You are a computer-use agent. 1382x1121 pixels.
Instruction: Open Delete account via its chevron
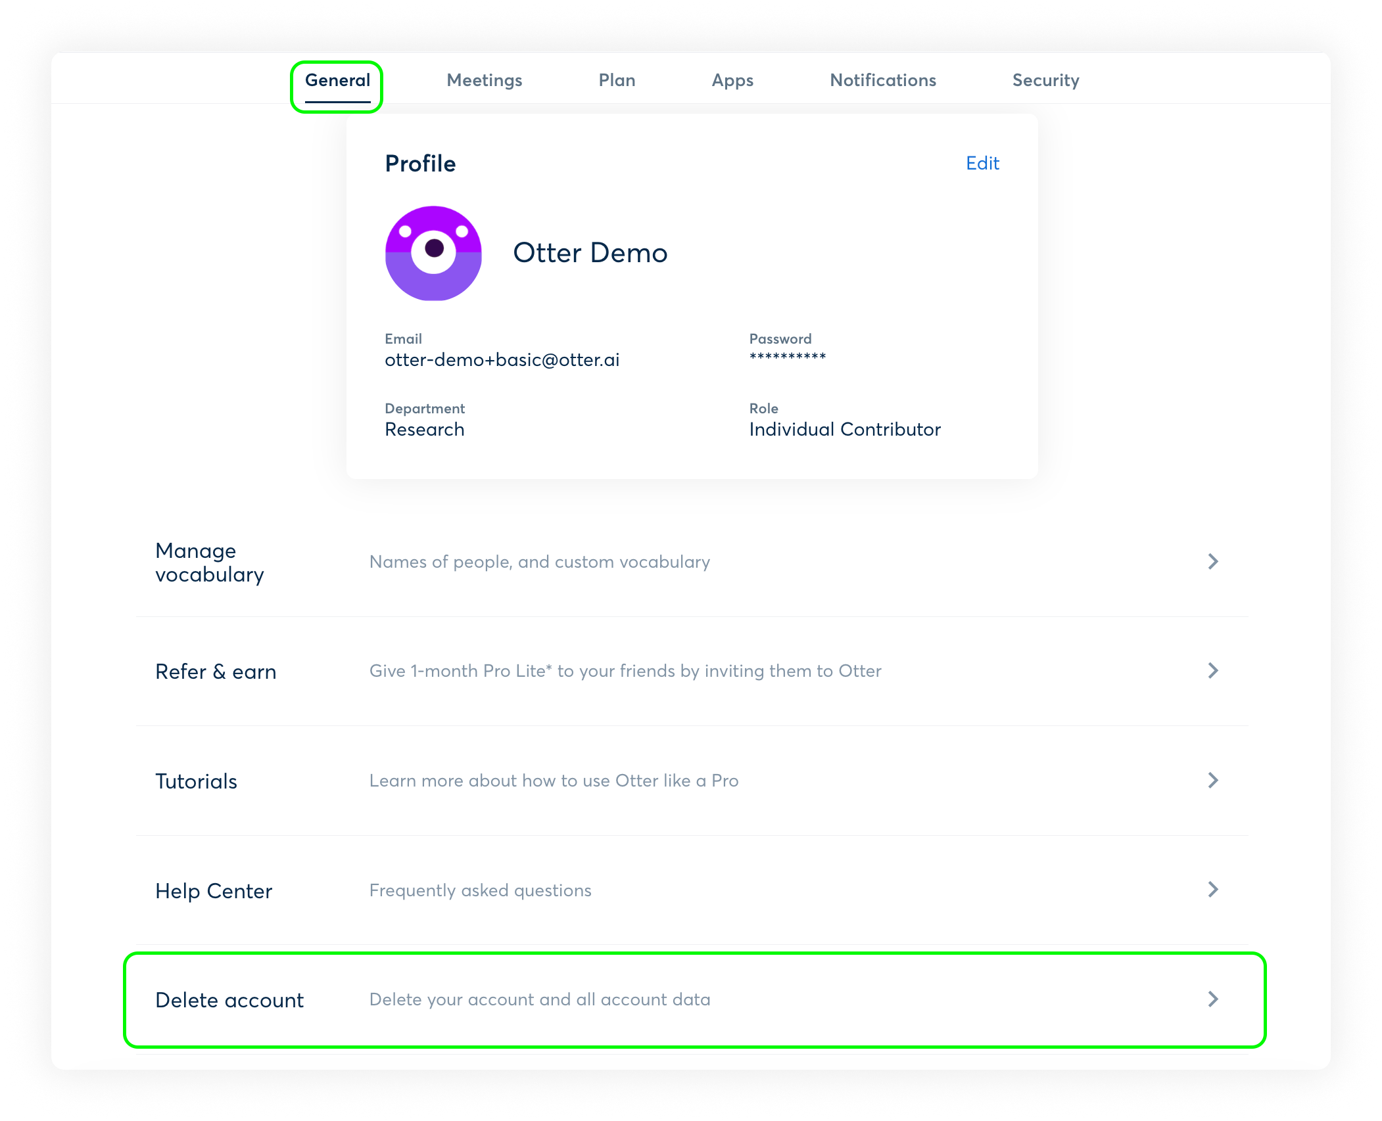click(1213, 999)
